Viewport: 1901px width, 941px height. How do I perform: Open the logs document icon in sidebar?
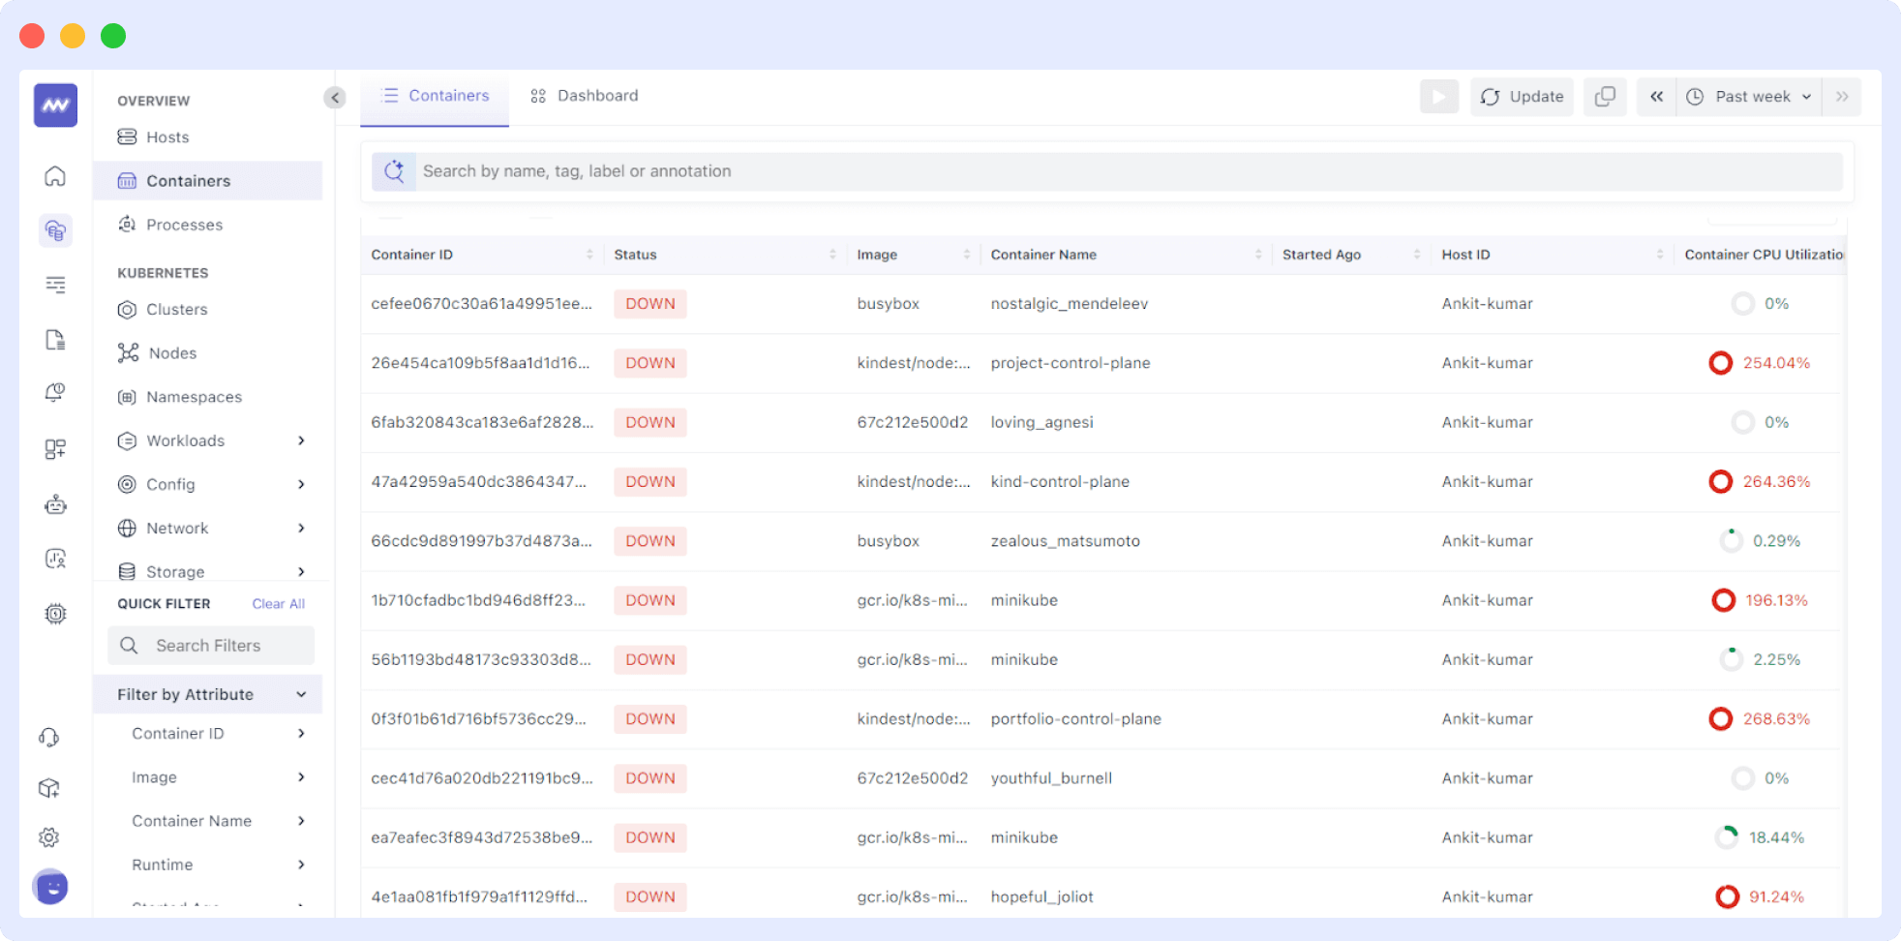pyautogui.click(x=55, y=339)
